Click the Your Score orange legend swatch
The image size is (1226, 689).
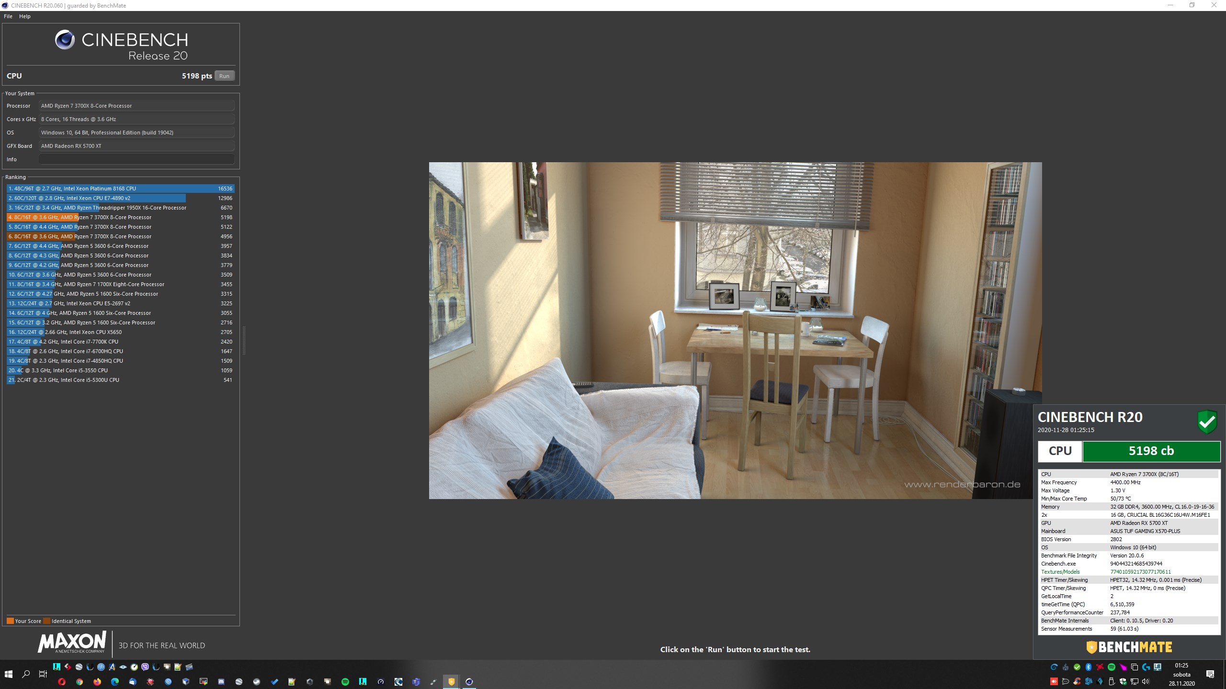click(10, 621)
